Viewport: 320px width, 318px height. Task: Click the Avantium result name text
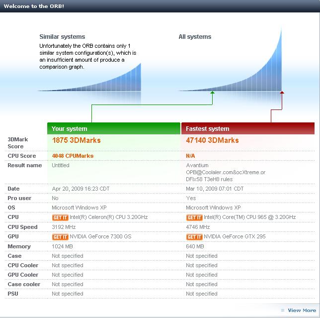coord(226,172)
